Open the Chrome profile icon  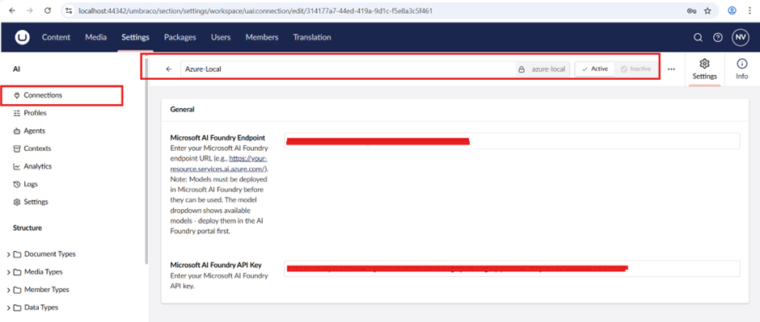[733, 10]
